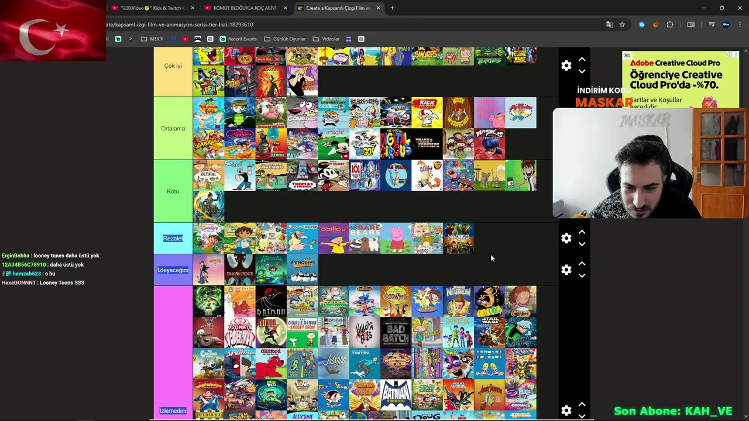Click the browser address bar URL
The width and height of the screenshot is (749, 421).
(x=180, y=25)
